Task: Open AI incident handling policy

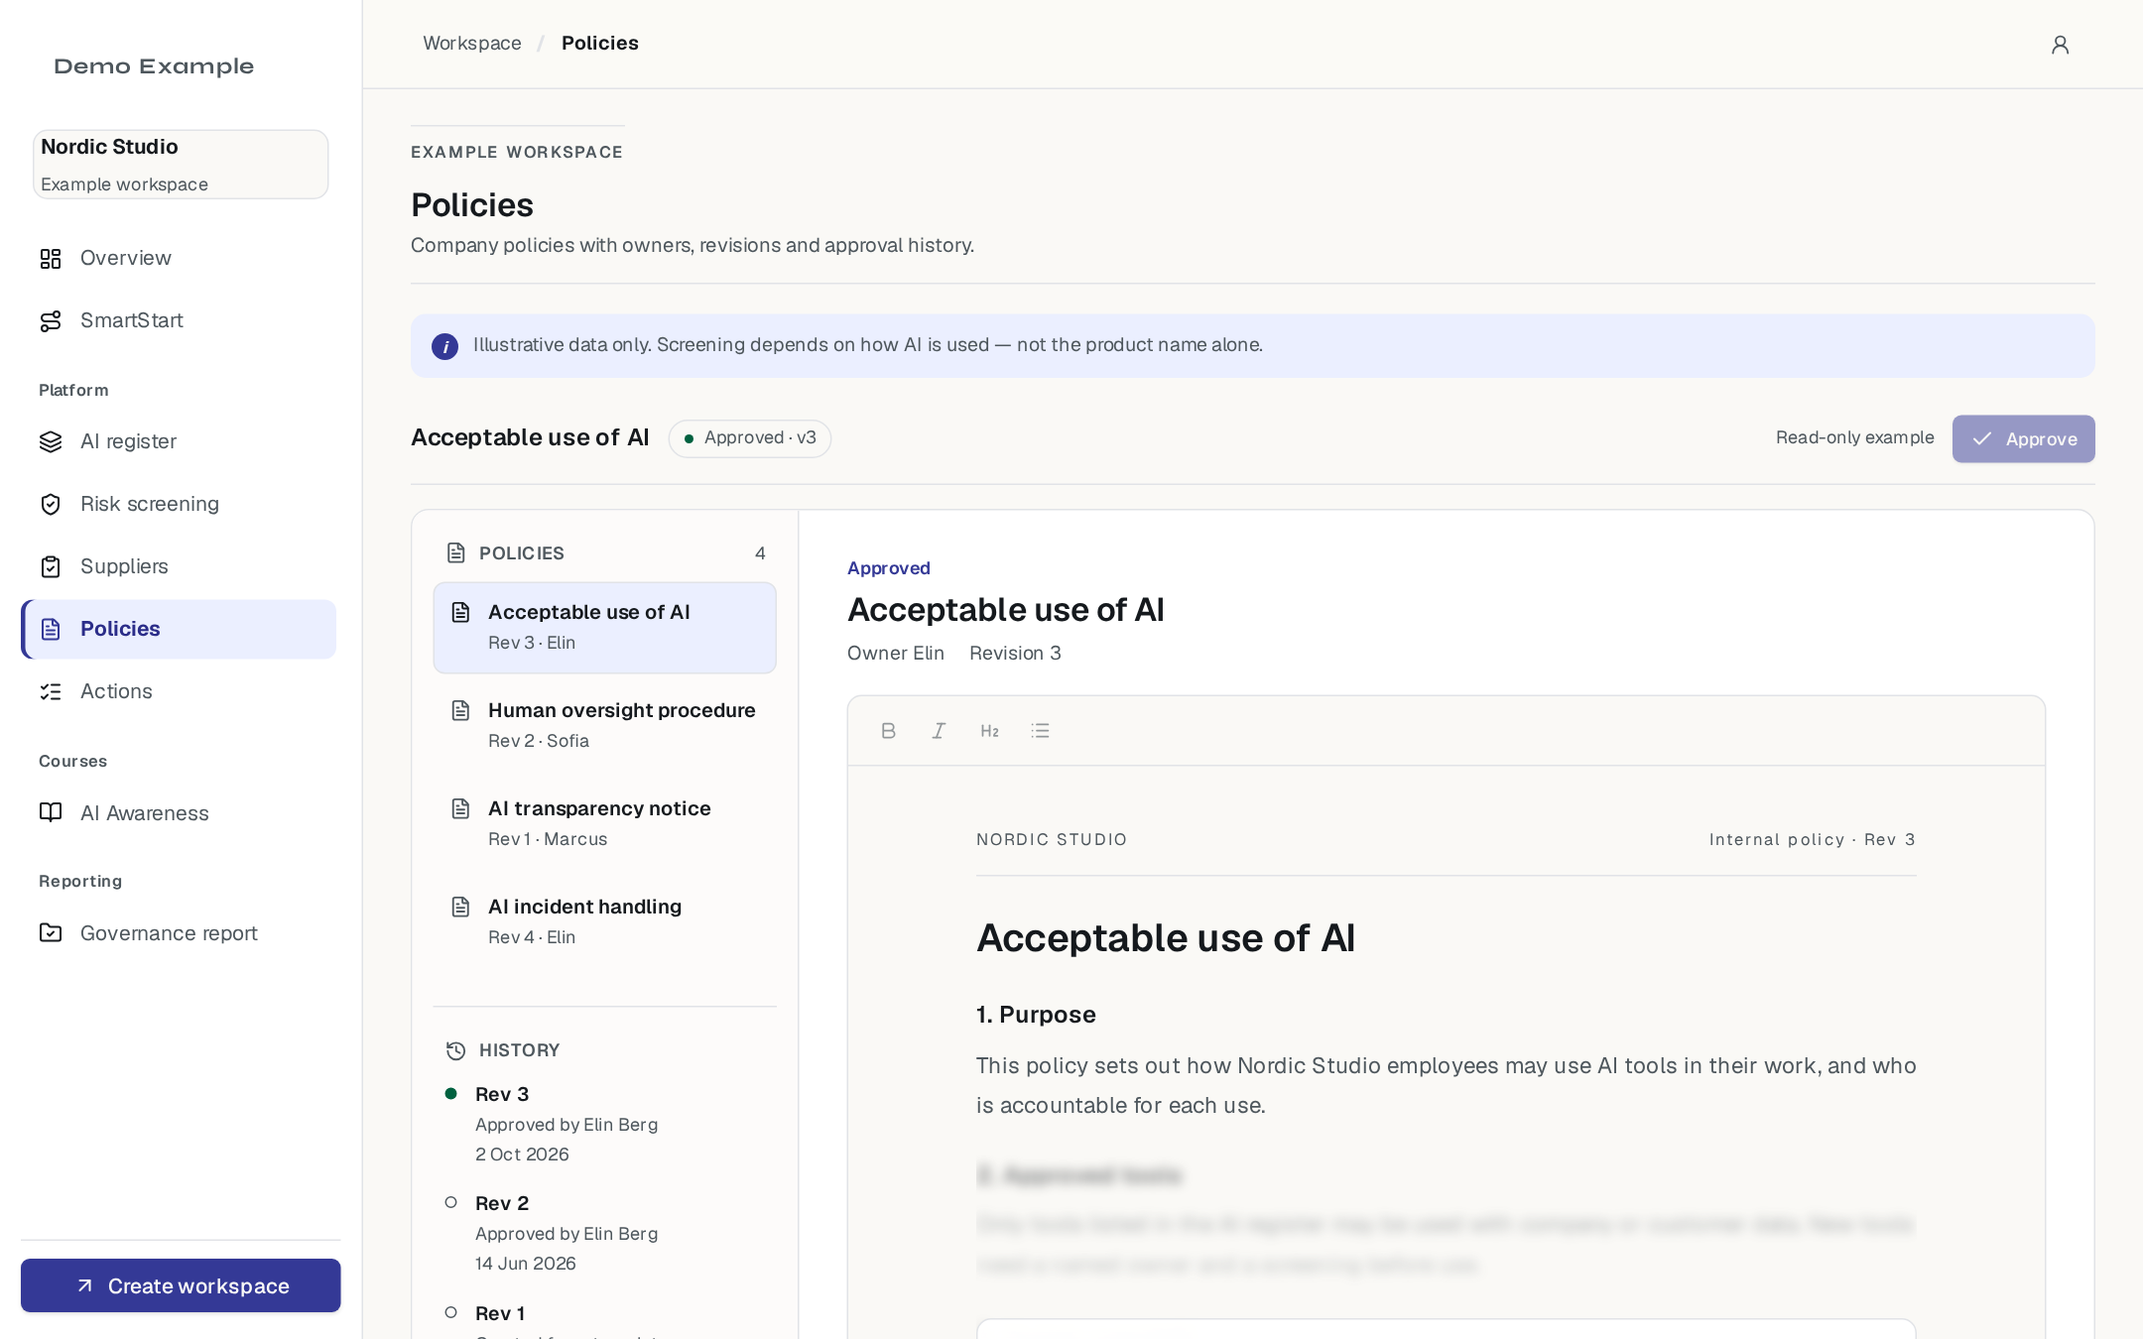Action: [x=604, y=921]
